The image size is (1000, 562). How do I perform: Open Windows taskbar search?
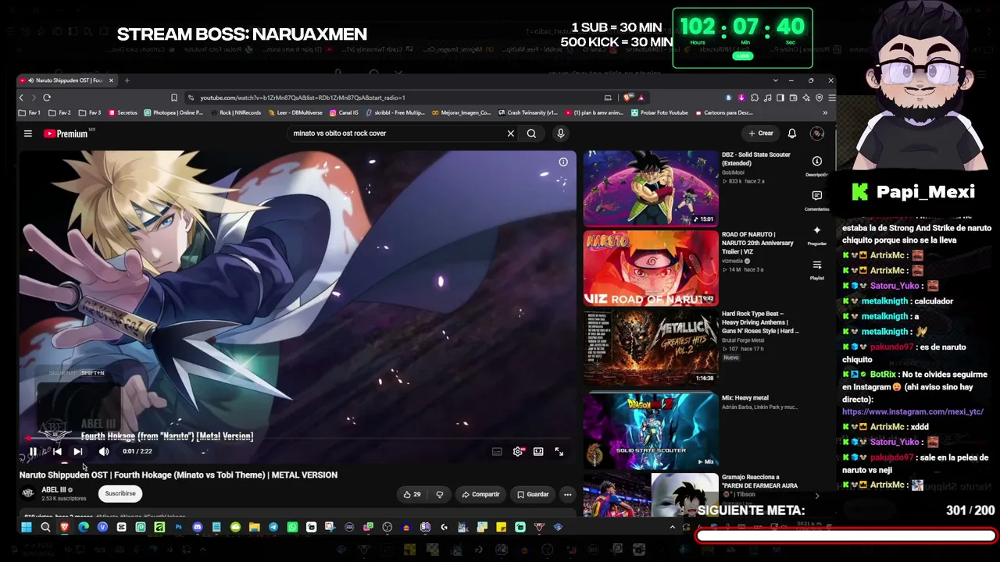coord(45,528)
